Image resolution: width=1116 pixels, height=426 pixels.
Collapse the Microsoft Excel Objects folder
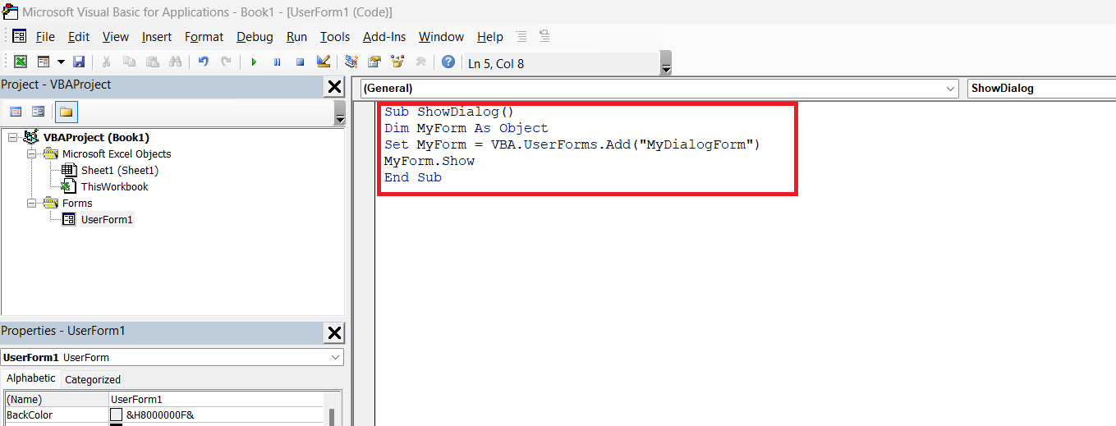[31, 153]
